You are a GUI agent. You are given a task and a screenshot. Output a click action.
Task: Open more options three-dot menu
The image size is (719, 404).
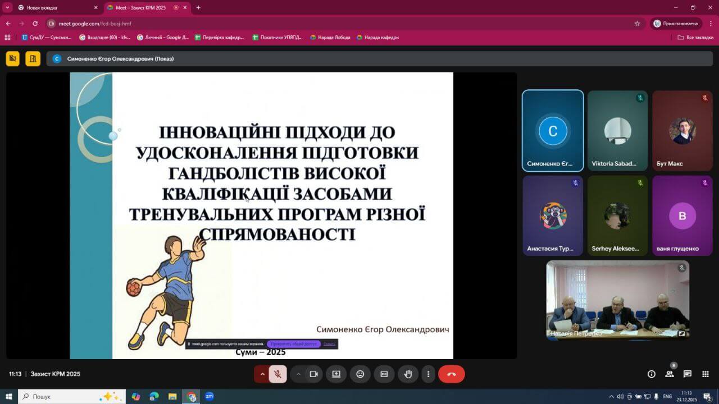point(429,374)
